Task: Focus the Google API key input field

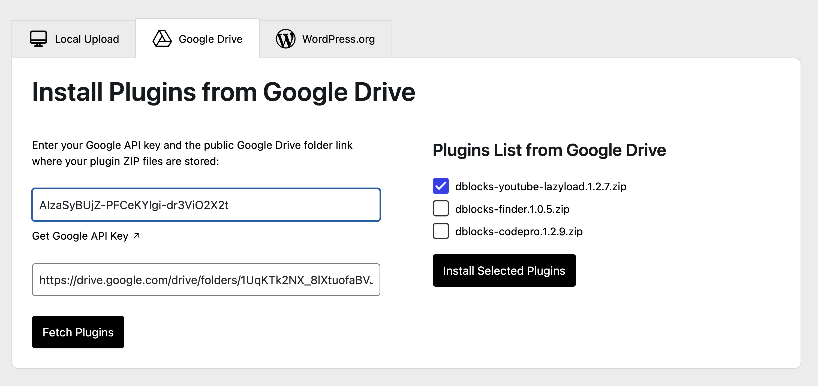Action: [x=206, y=205]
